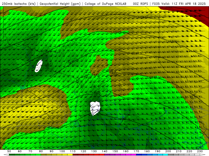Viewport: 209px width, 156px height.
Task: Click the 'F035' forecast hour text
Action: point(156,4)
